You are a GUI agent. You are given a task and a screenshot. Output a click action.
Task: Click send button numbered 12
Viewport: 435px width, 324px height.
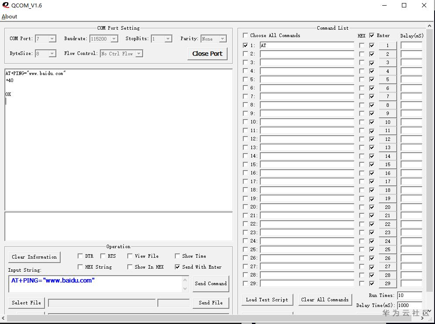pyautogui.click(x=387, y=139)
